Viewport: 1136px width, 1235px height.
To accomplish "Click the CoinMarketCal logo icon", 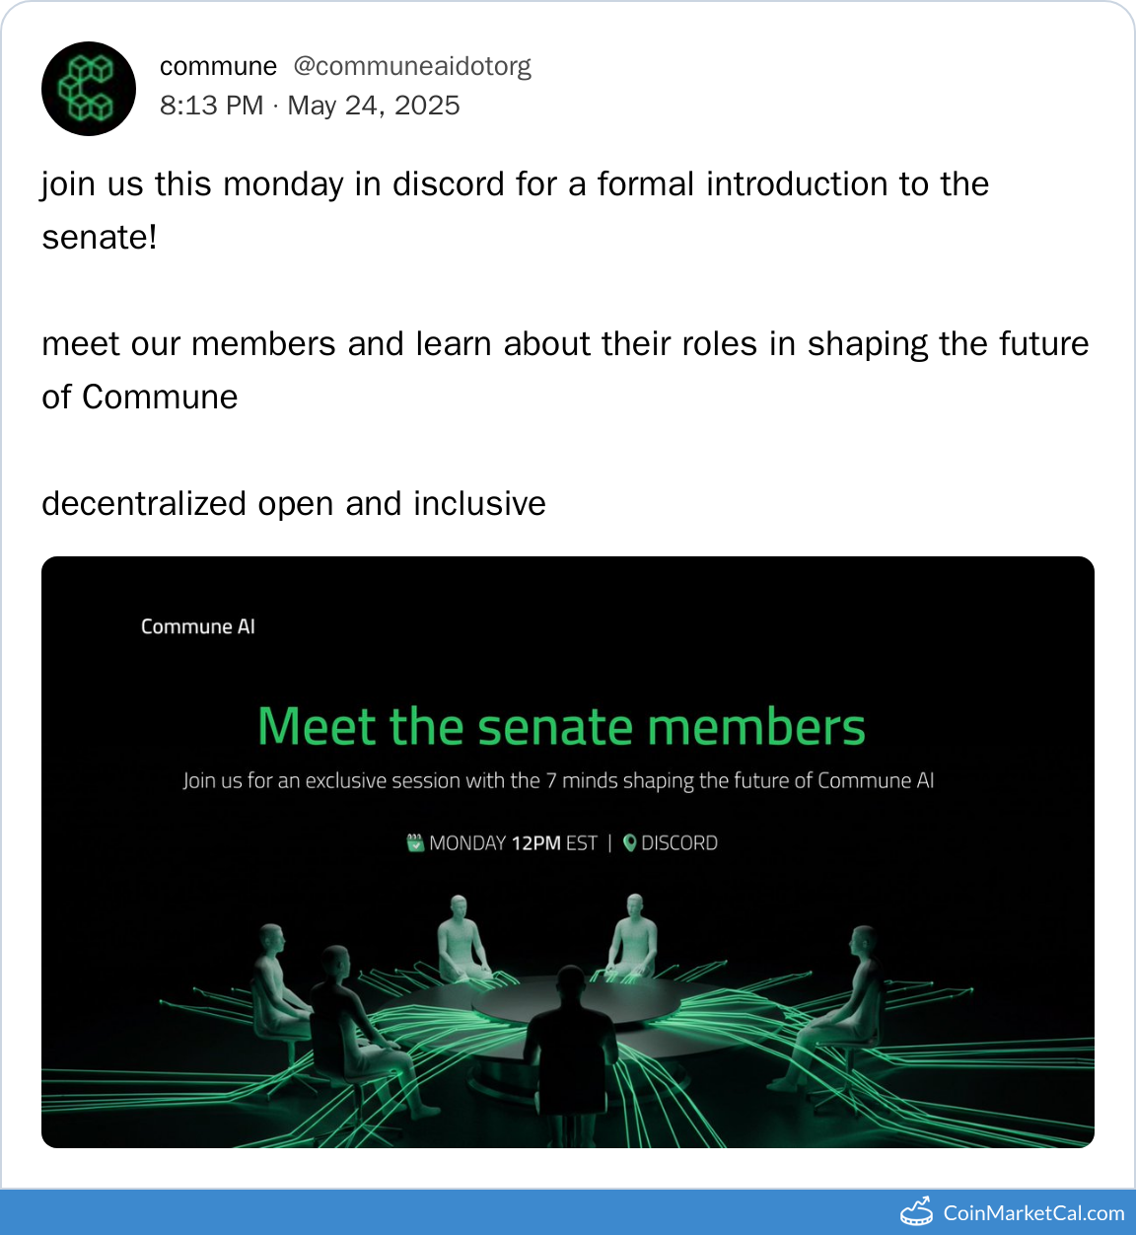I will coord(916,1212).
